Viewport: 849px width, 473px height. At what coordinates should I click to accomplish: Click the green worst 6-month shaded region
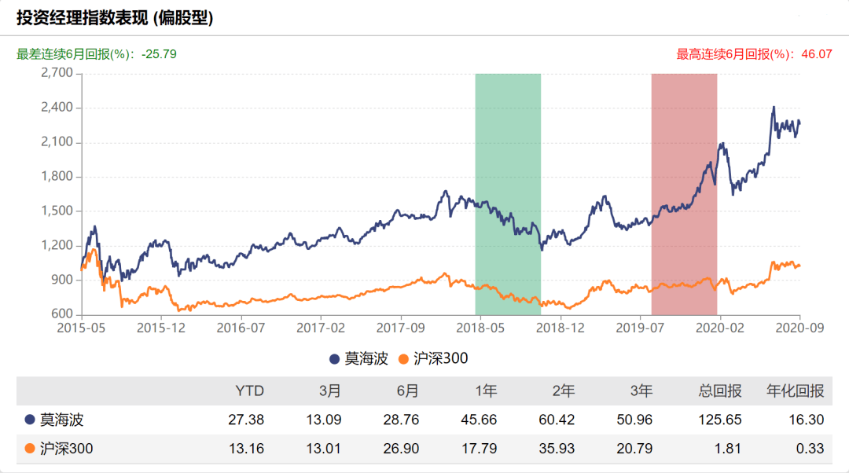tap(508, 194)
